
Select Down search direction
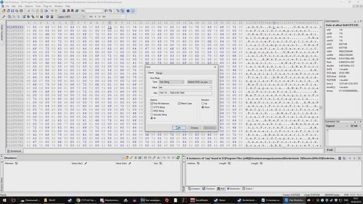click(x=203, y=107)
